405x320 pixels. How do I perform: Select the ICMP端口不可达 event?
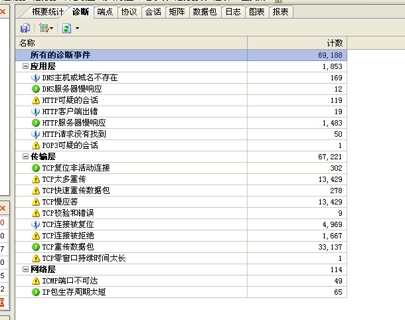coord(70,281)
